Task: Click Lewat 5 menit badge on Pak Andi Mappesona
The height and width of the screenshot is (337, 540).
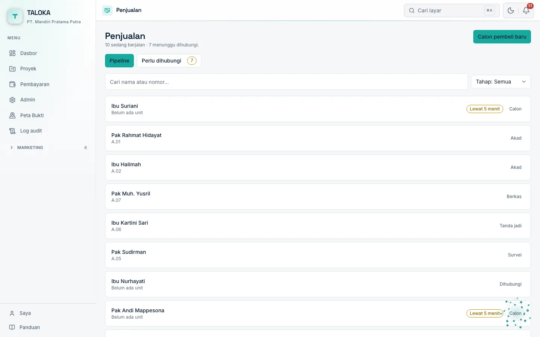Action: (485, 313)
